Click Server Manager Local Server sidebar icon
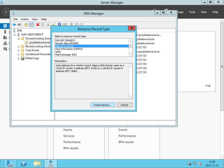Image resolution: width=224 pixels, height=168 pixels. click(5, 32)
